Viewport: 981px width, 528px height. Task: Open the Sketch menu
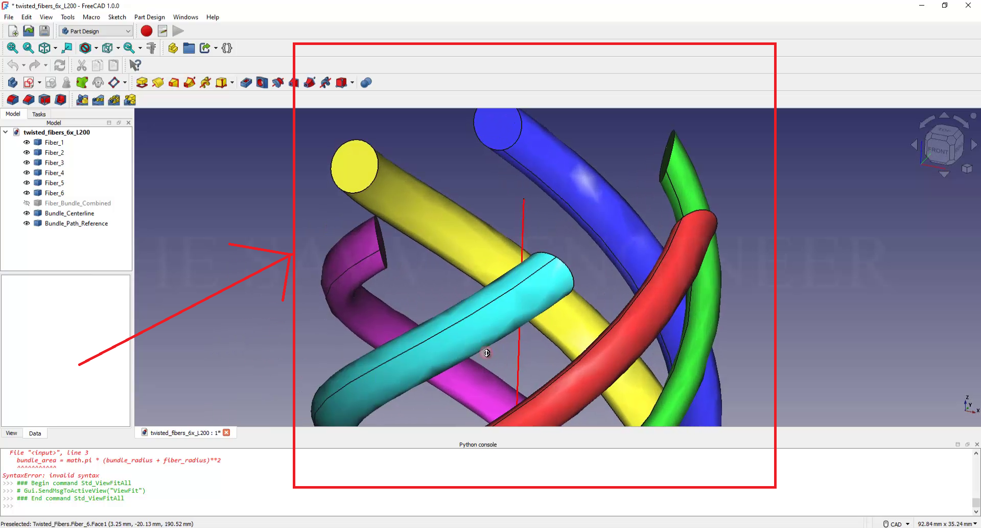coord(117,17)
